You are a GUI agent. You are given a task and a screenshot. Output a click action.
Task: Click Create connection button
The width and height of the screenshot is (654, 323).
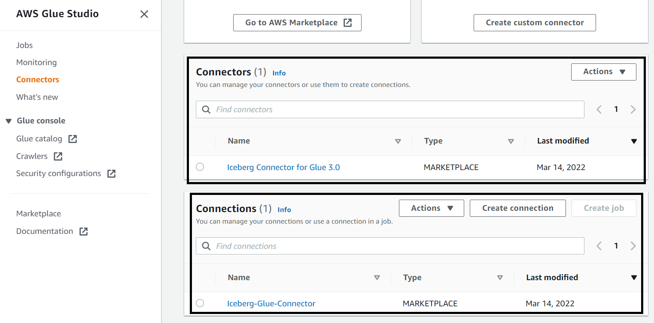coord(518,208)
